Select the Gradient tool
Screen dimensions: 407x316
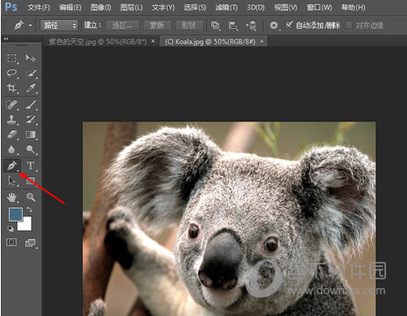click(31, 134)
